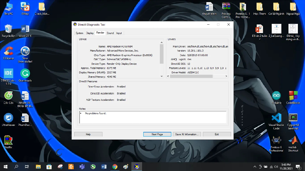Select the 2_LeQuang... document thumbnail
This screenshot has width=305, height=171.
[x=276, y=31]
